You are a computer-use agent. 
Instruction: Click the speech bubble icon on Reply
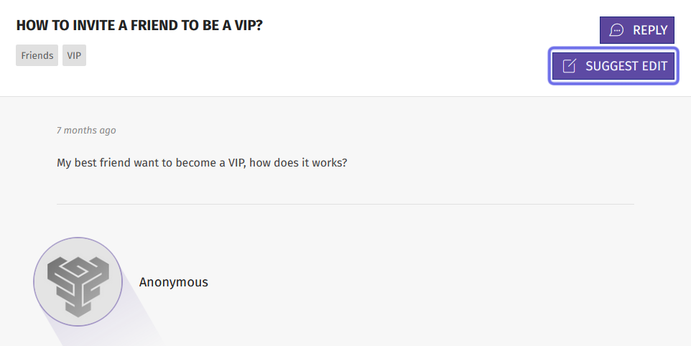coord(616,30)
